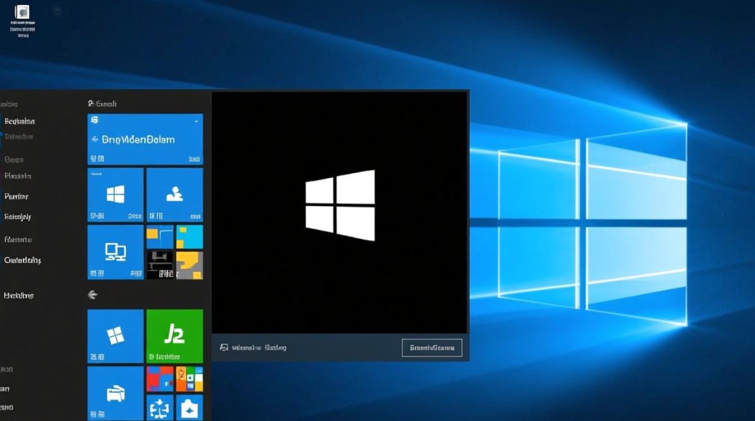Image resolution: width=755 pixels, height=421 pixels.
Task: Select the green J2 tile
Action: 174,335
